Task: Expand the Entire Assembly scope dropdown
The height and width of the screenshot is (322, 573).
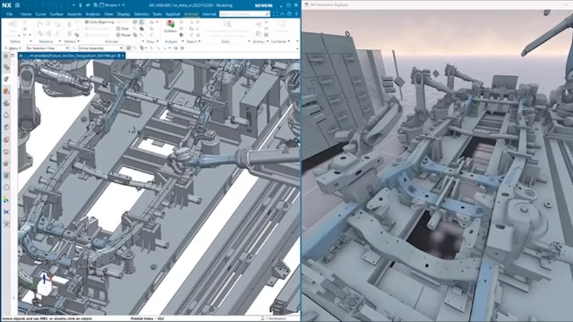Action: click(x=99, y=48)
